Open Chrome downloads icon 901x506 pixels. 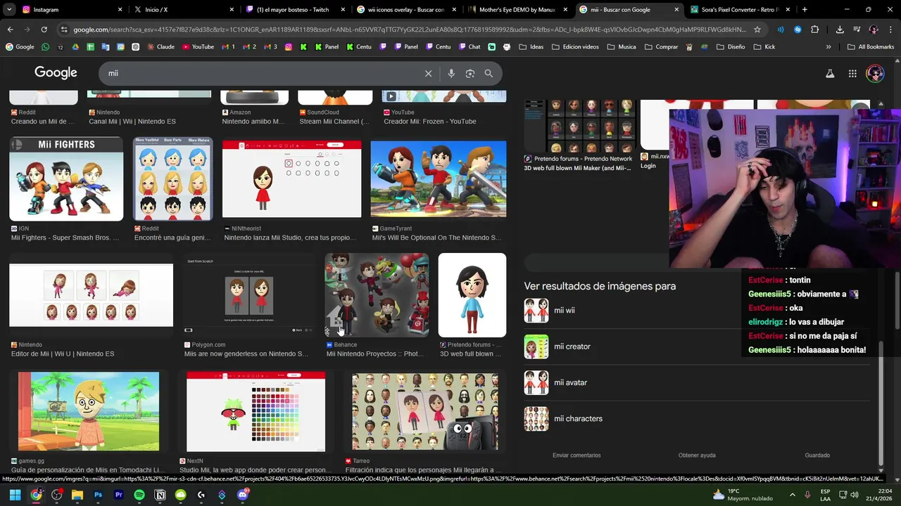[840, 30]
